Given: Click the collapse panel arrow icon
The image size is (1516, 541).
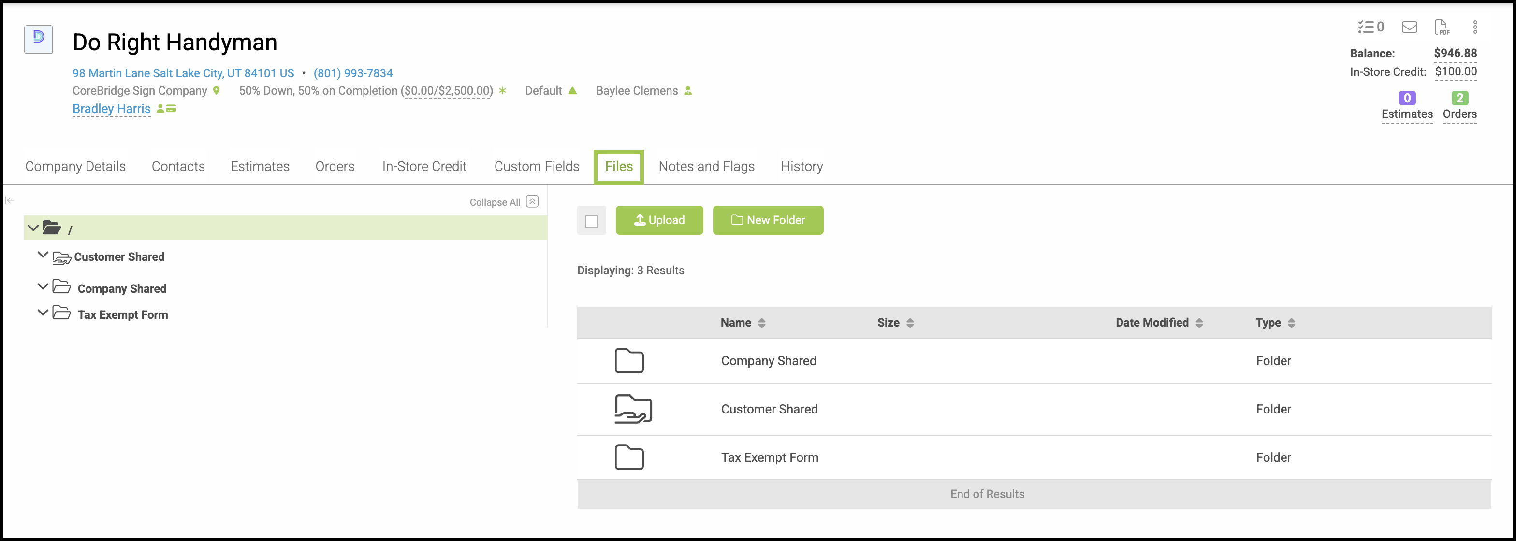Looking at the screenshot, I should click(10, 200).
